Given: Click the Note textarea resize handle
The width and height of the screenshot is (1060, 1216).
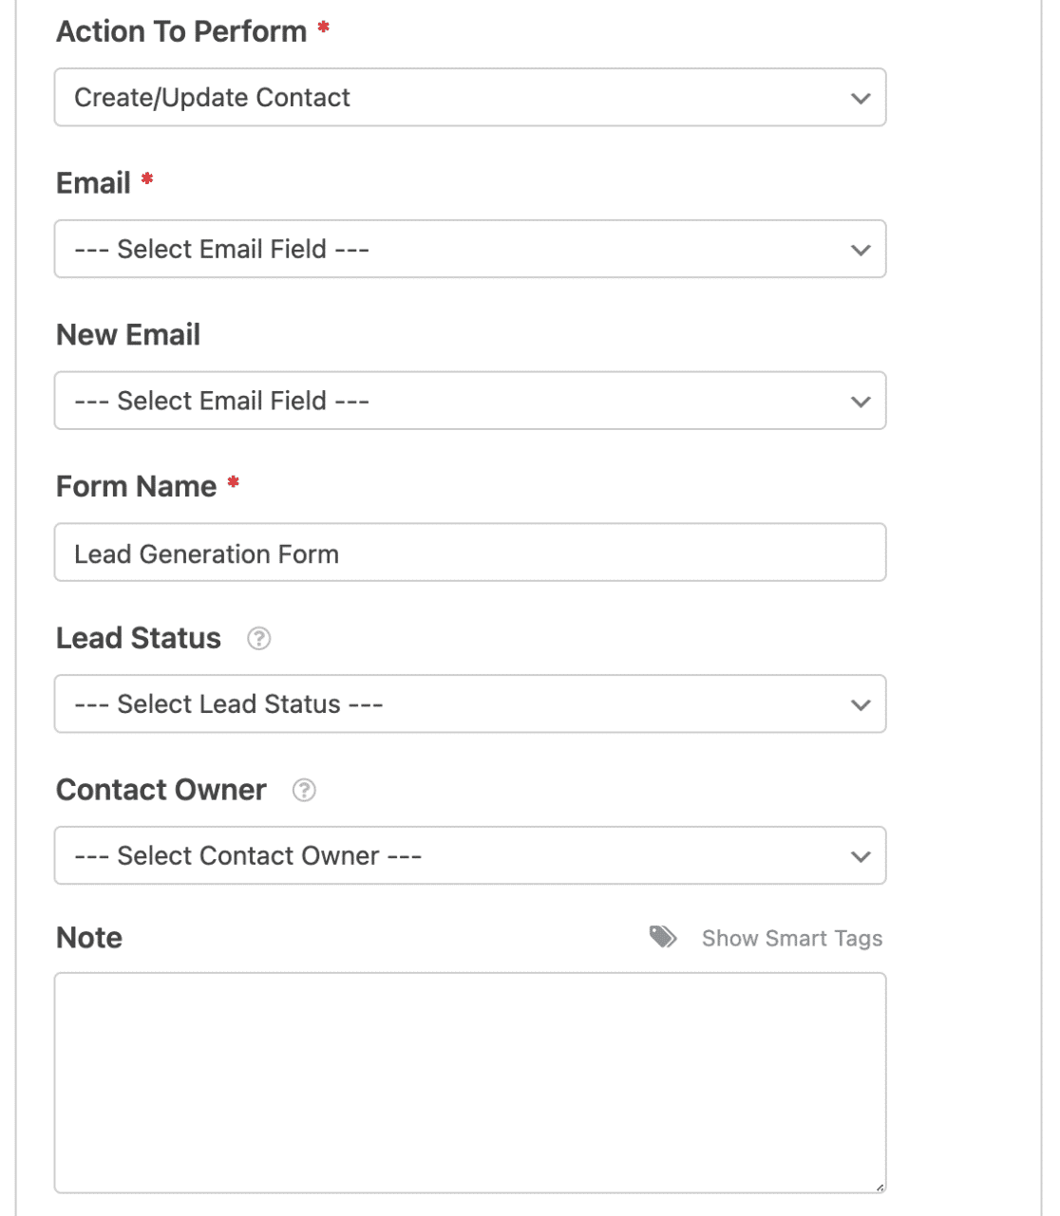Looking at the screenshot, I should 880,1187.
